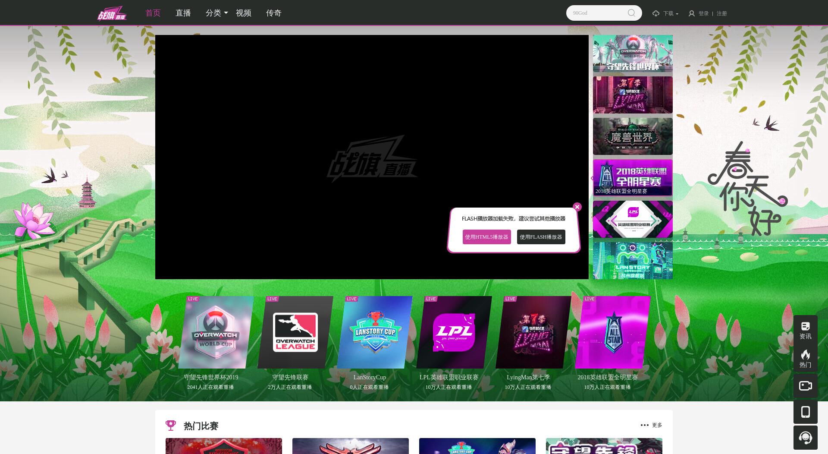Click the LanStoryCup title text
828x454 pixels.
pyautogui.click(x=370, y=377)
